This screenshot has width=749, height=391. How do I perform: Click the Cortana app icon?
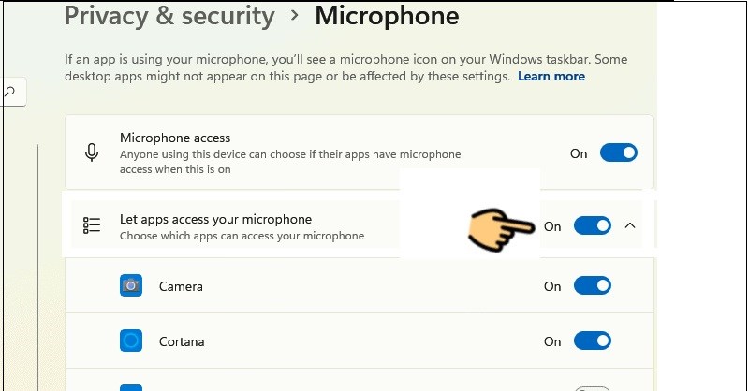(131, 340)
